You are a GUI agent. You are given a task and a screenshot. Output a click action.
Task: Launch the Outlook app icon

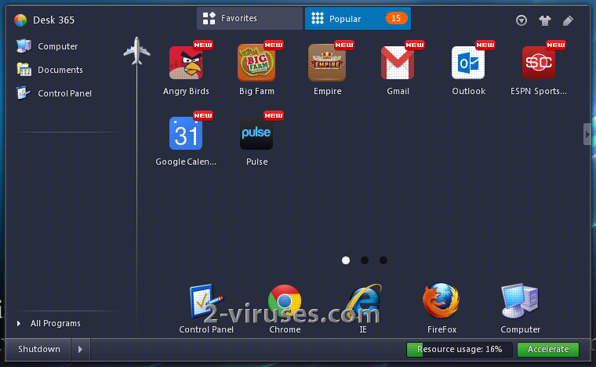point(468,63)
